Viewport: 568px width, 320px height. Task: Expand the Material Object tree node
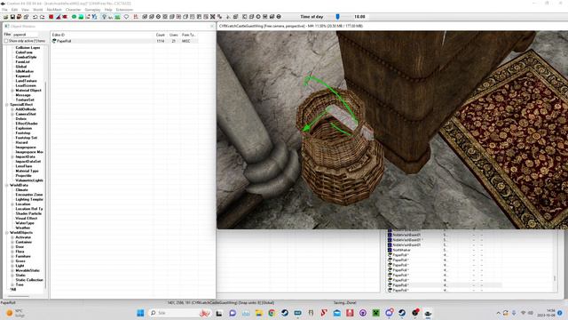(12, 91)
